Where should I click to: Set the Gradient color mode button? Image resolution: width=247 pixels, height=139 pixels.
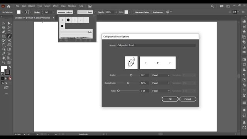pyautogui.click(x=6, y=78)
